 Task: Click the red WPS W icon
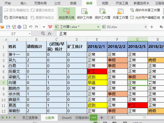(x=50, y=27)
